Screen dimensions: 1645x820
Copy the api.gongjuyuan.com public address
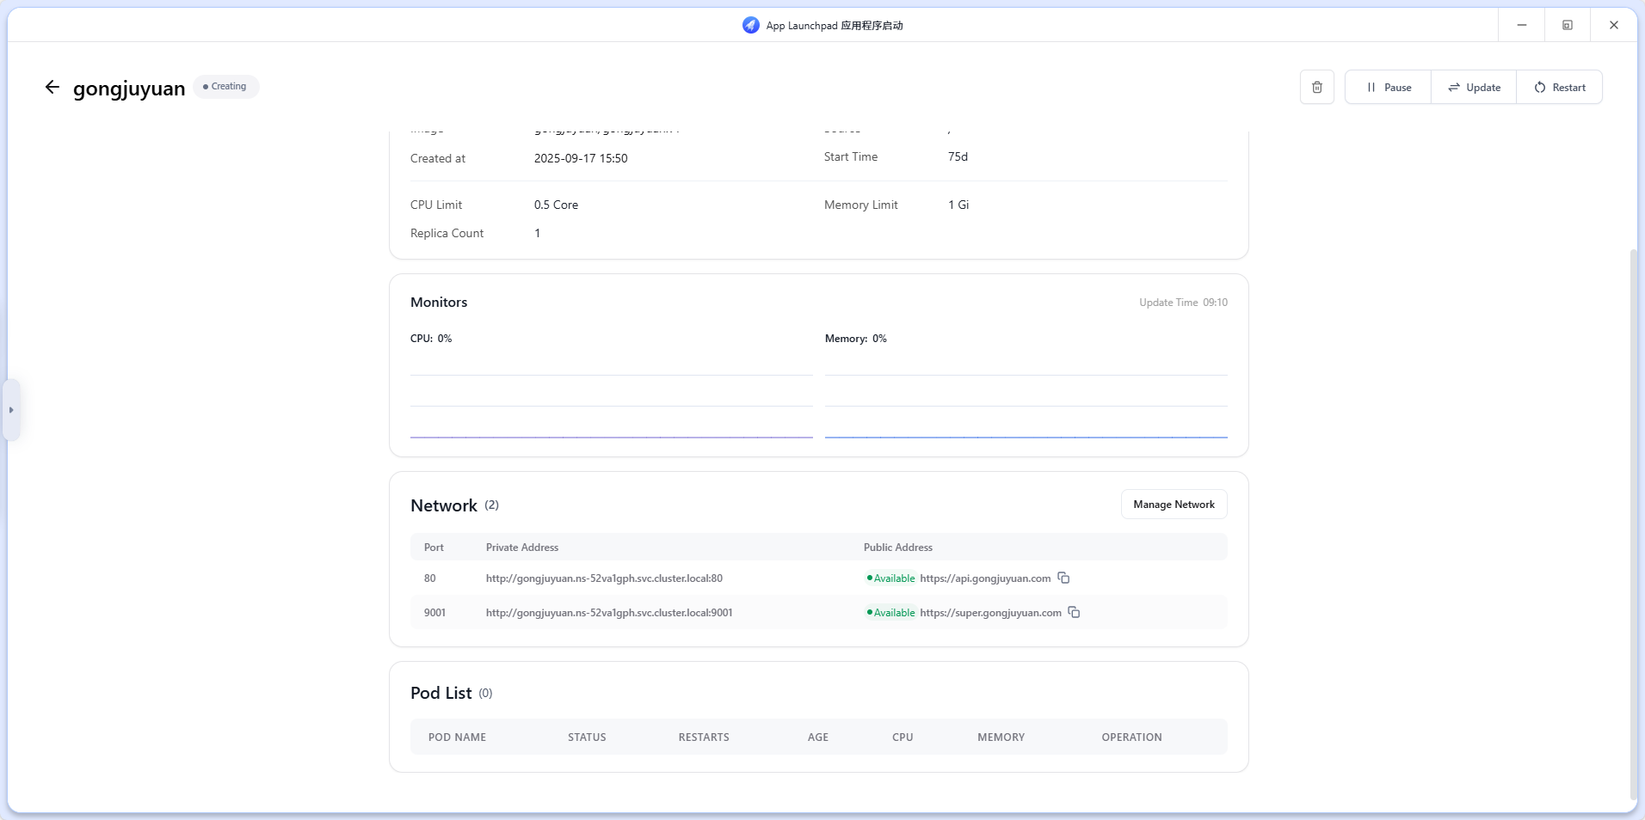point(1063,578)
